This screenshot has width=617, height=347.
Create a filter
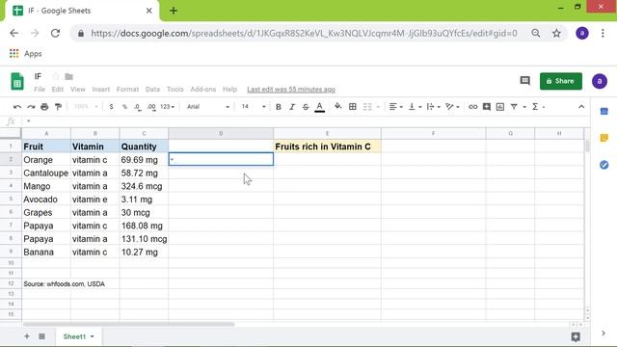tap(514, 107)
